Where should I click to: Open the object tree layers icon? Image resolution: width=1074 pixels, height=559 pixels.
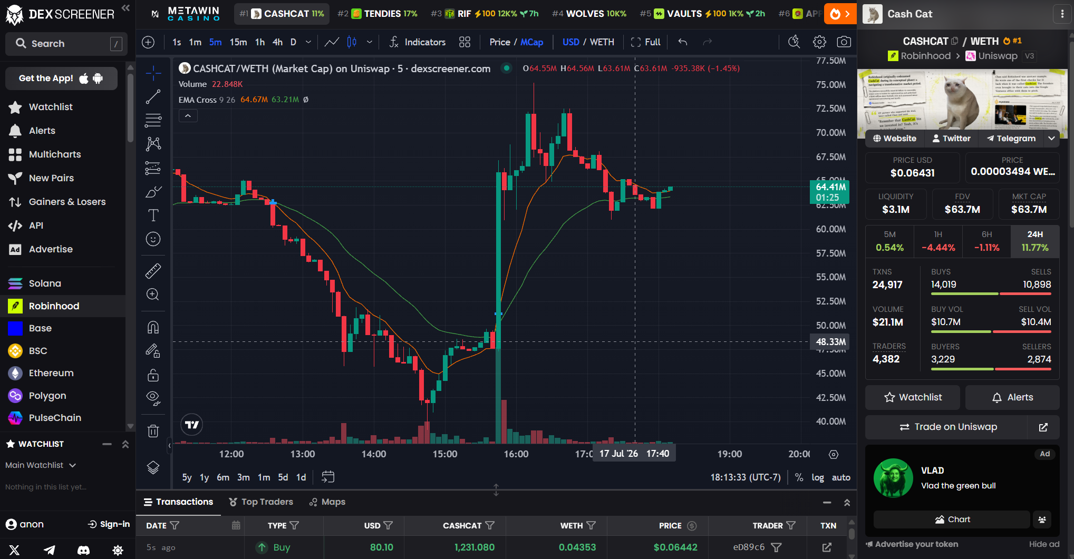pyautogui.click(x=153, y=467)
